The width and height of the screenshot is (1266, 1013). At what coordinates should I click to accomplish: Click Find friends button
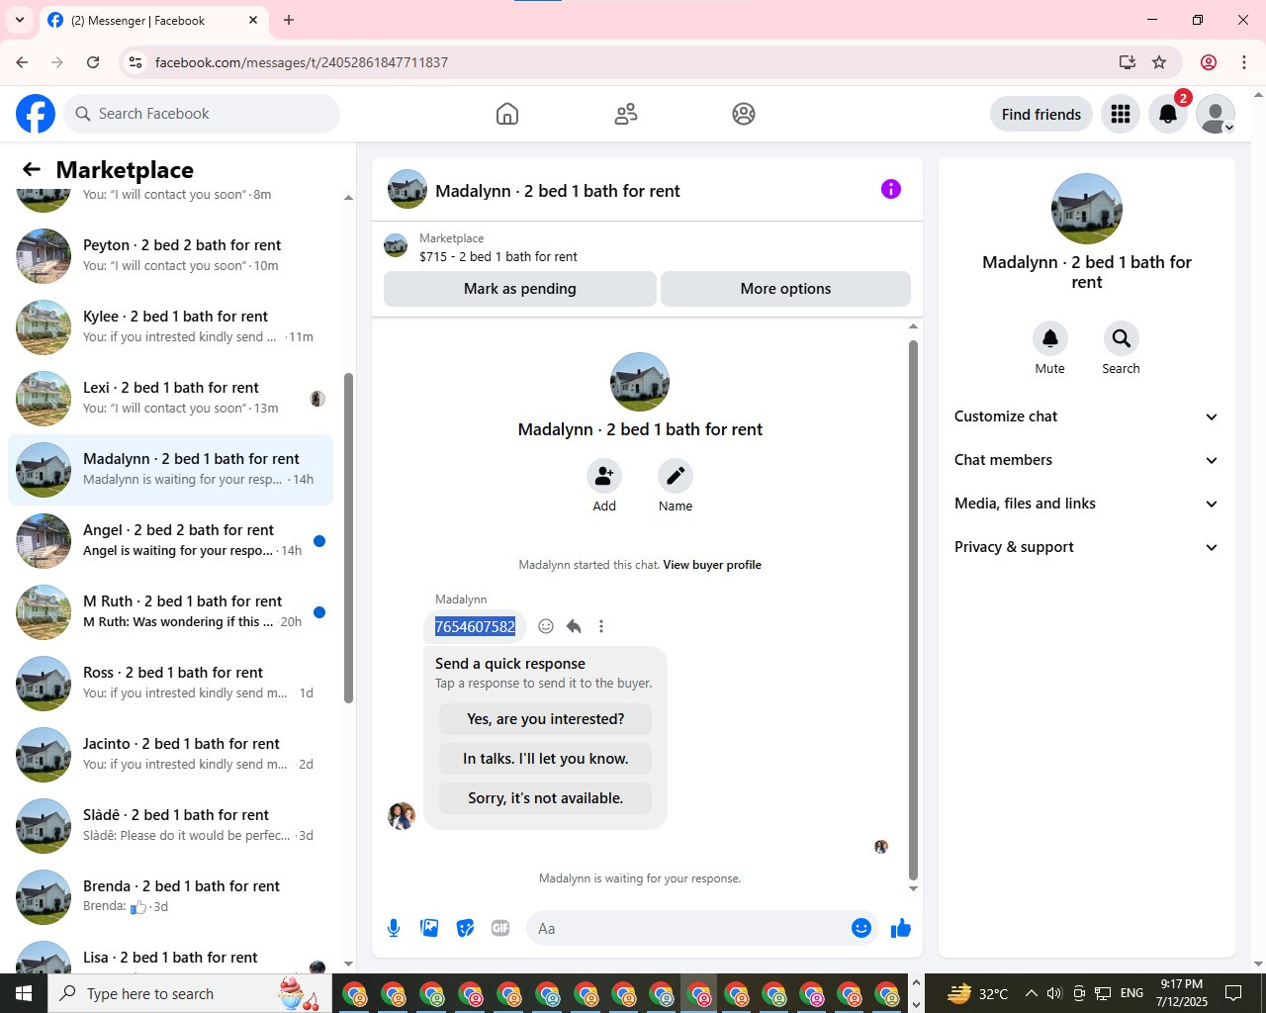point(1041,114)
